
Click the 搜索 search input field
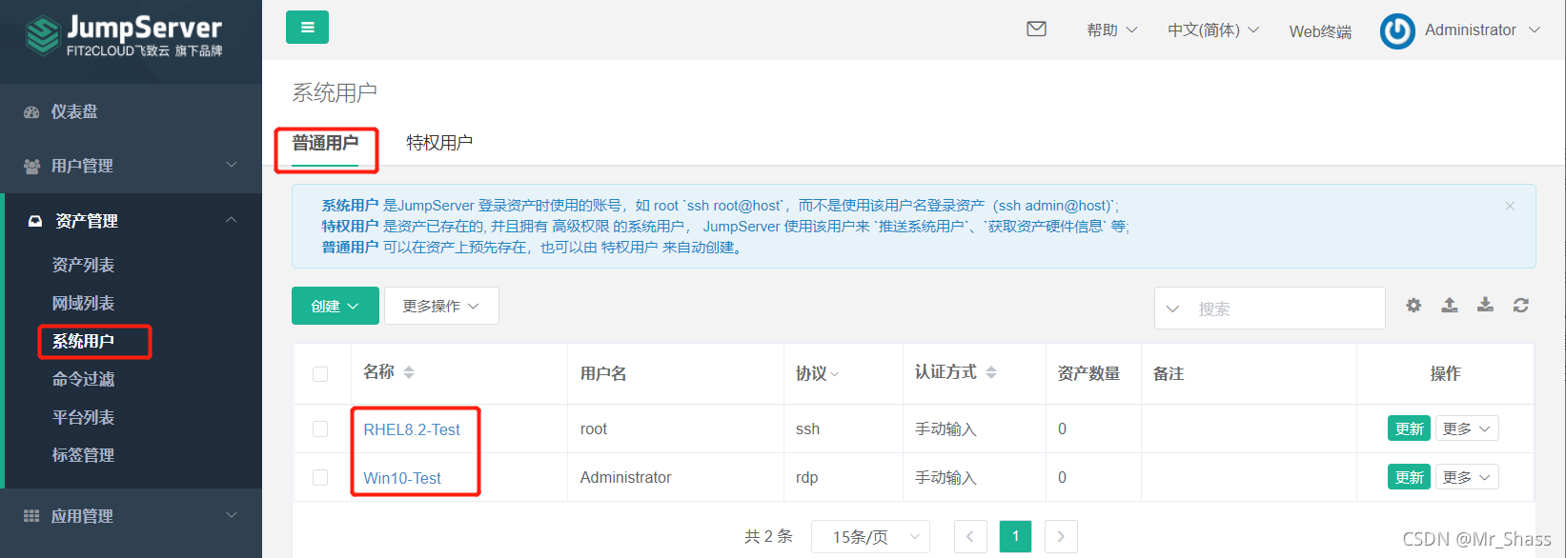pos(1287,309)
